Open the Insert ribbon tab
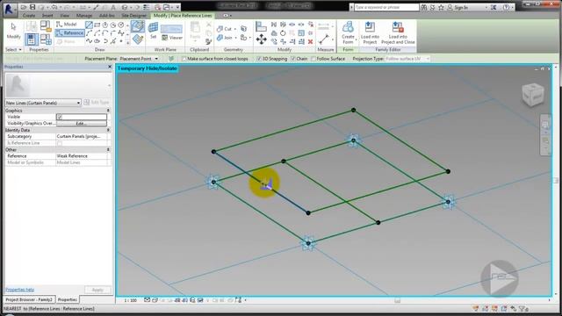The width and height of the screenshot is (562, 316). (x=47, y=16)
